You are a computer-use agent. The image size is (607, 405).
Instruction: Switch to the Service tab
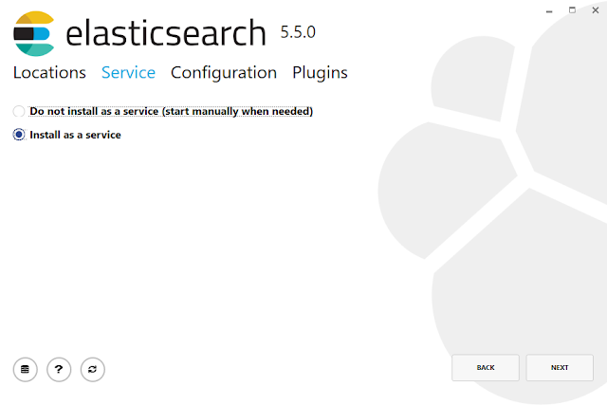128,72
